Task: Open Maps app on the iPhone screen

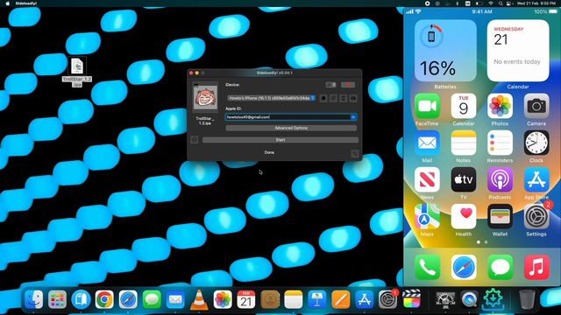Action: [x=427, y=217]
